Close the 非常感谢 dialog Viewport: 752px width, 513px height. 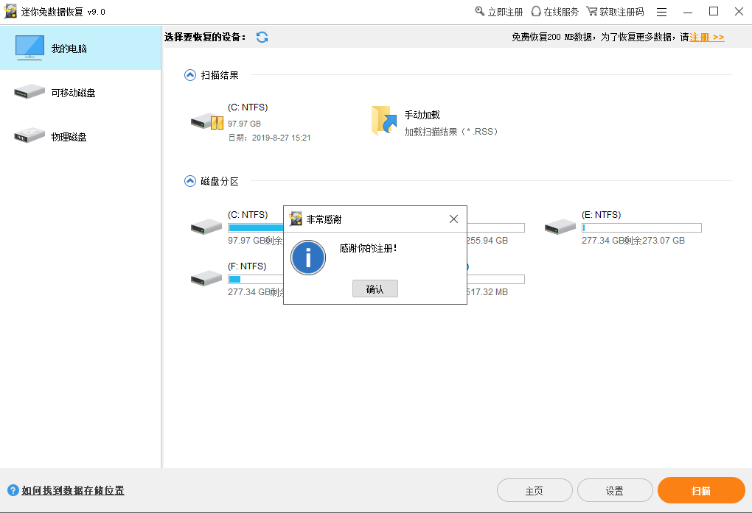coord(453,219)
